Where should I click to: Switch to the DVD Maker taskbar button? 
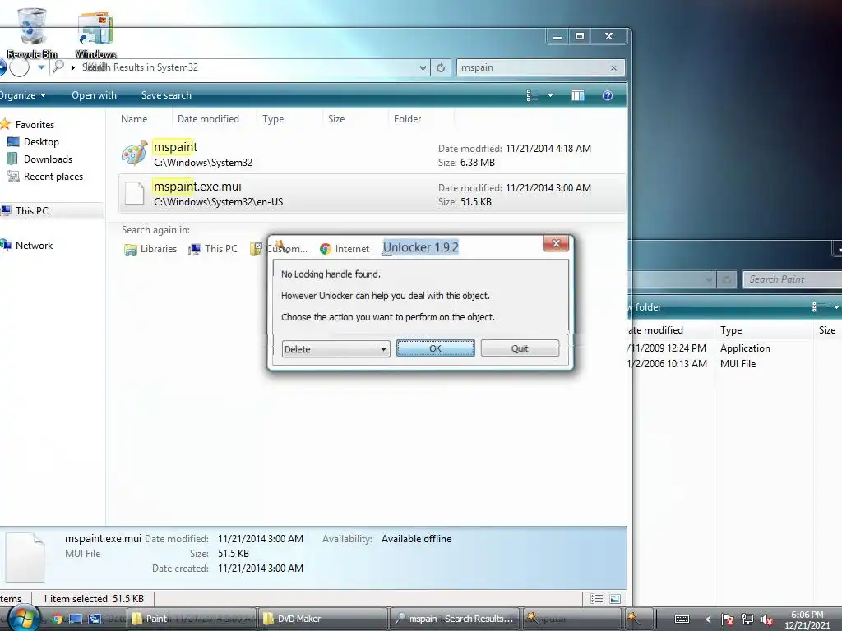(323, 619)
